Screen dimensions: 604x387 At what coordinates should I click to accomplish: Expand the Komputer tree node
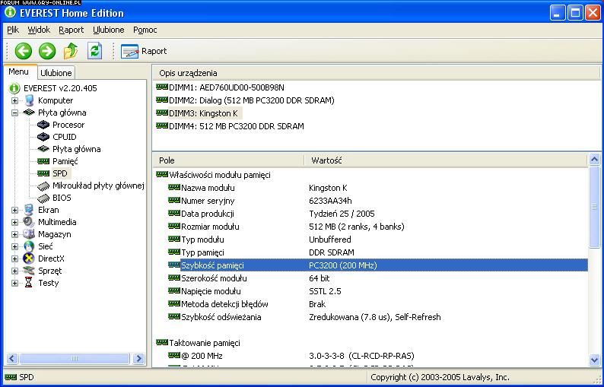[14, 100]
